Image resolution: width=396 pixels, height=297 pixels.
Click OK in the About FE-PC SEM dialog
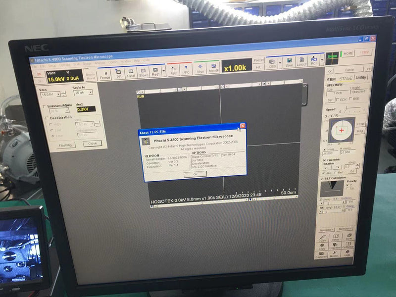point(196,174)
